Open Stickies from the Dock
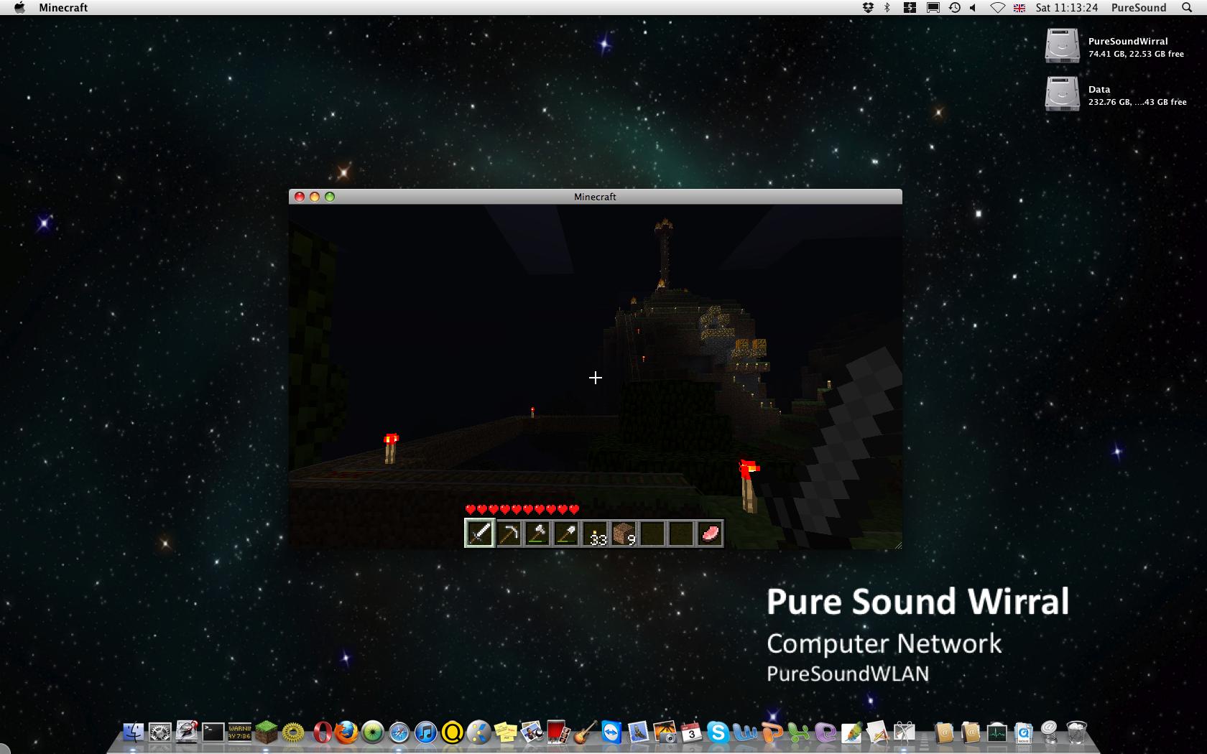This screenshot has height=754, width=1207. [506, 732]
